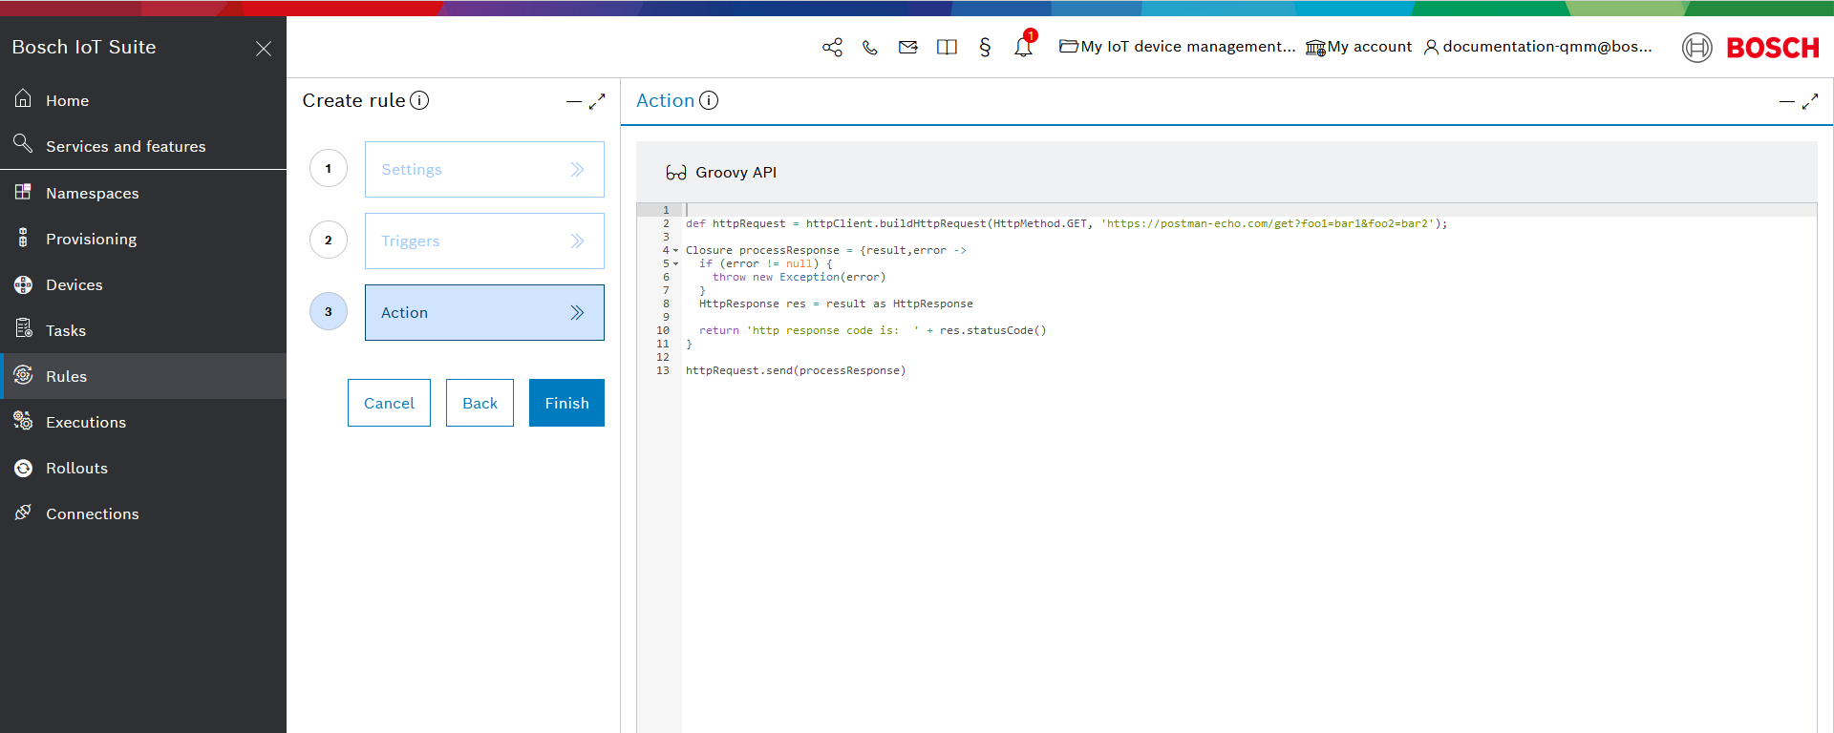Click the Devices icon

coord(23,284)
